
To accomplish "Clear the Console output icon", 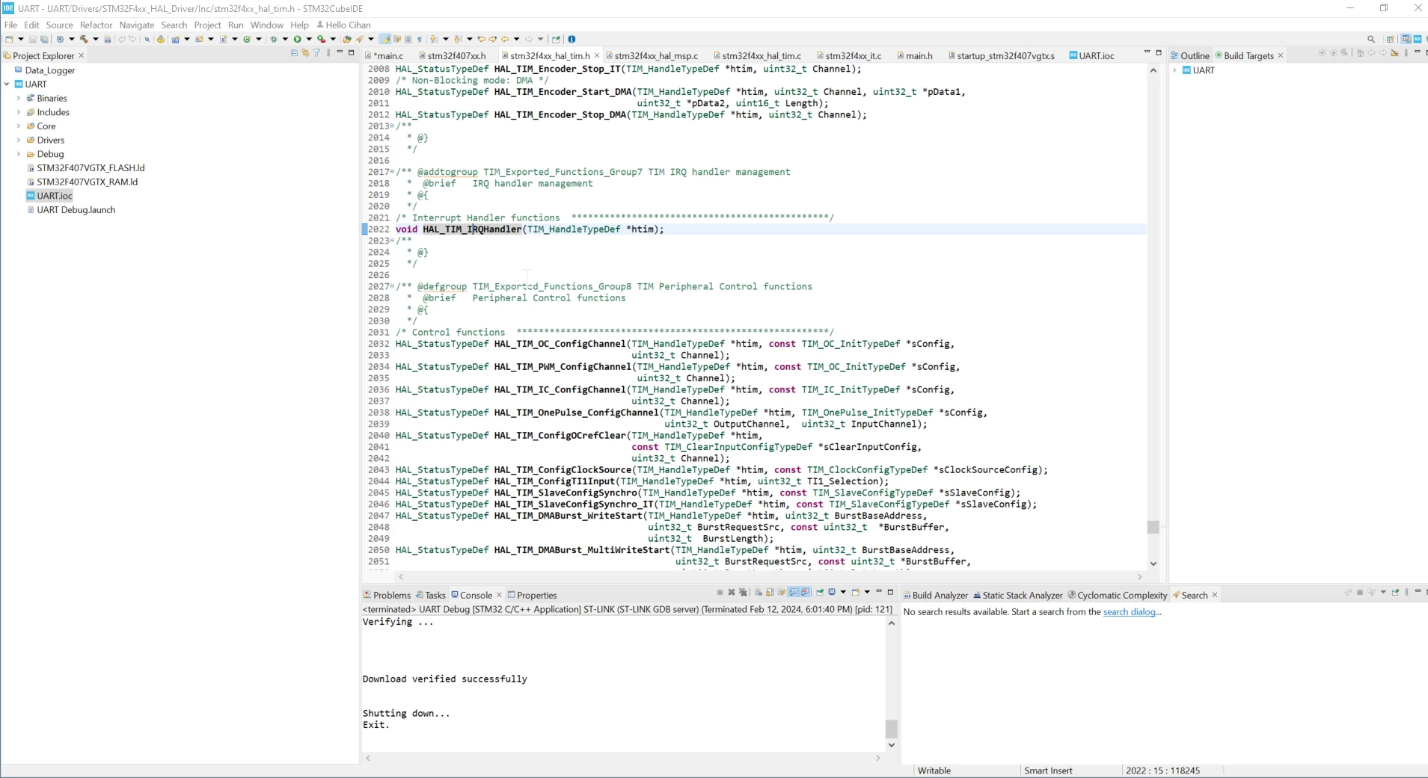I will pos(759,592).
